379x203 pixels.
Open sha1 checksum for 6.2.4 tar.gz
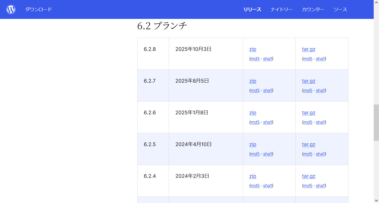click(320, 186)
